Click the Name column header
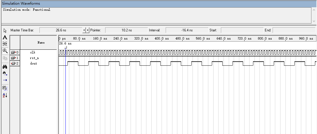 coord(39,43)
